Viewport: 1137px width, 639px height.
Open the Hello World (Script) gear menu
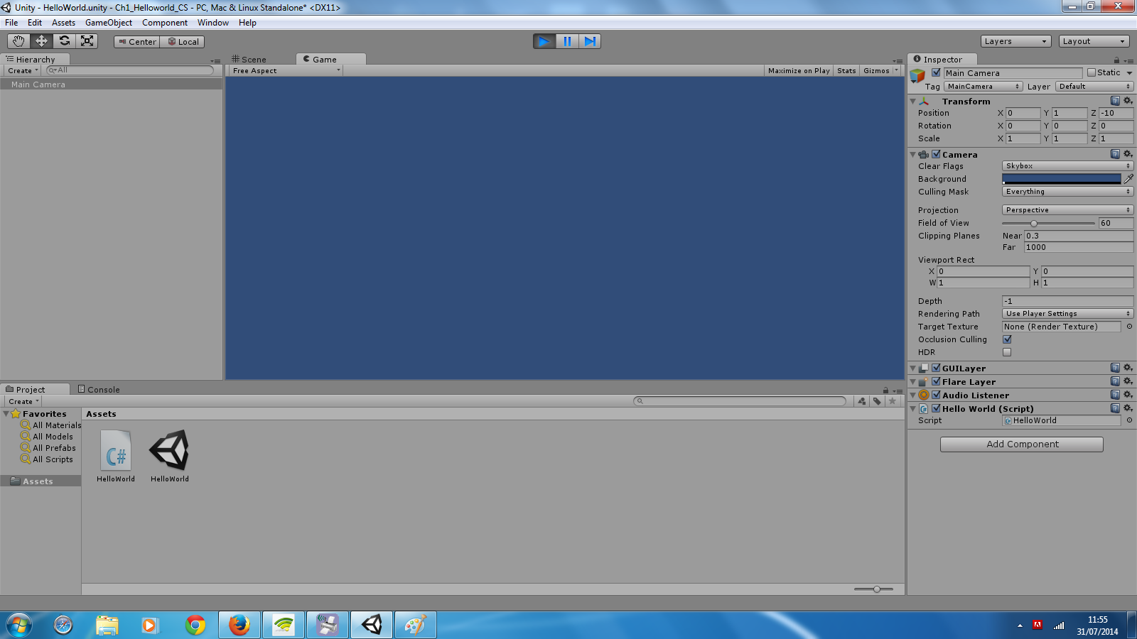(x=1128, y=408)
